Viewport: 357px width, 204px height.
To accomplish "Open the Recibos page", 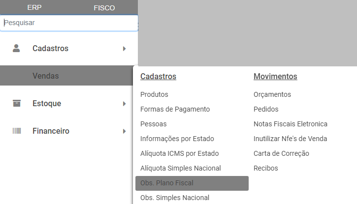I will (265, 168).
